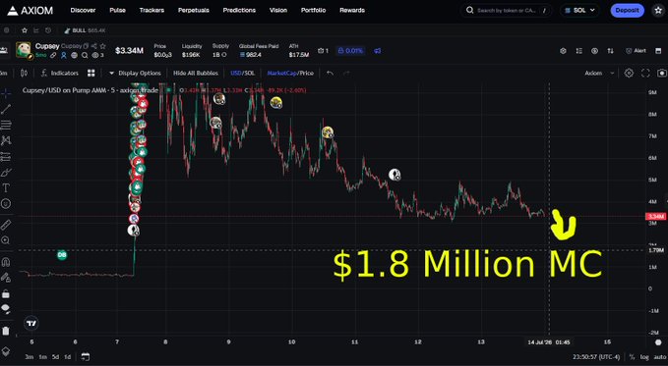Copy the Cupsey contract address
Image resolution: width=668 pixels, height=366 pixels.
[x=86, y=46]
